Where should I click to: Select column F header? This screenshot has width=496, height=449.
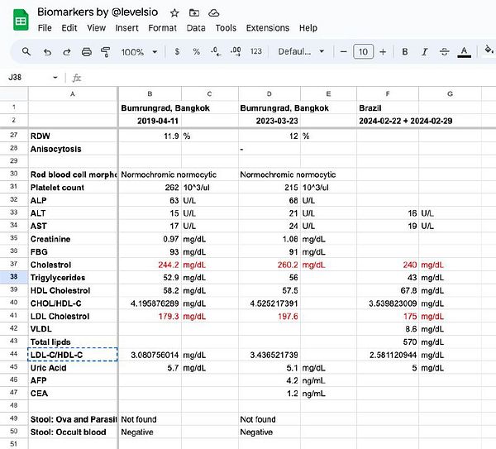[x=388, y=94]
